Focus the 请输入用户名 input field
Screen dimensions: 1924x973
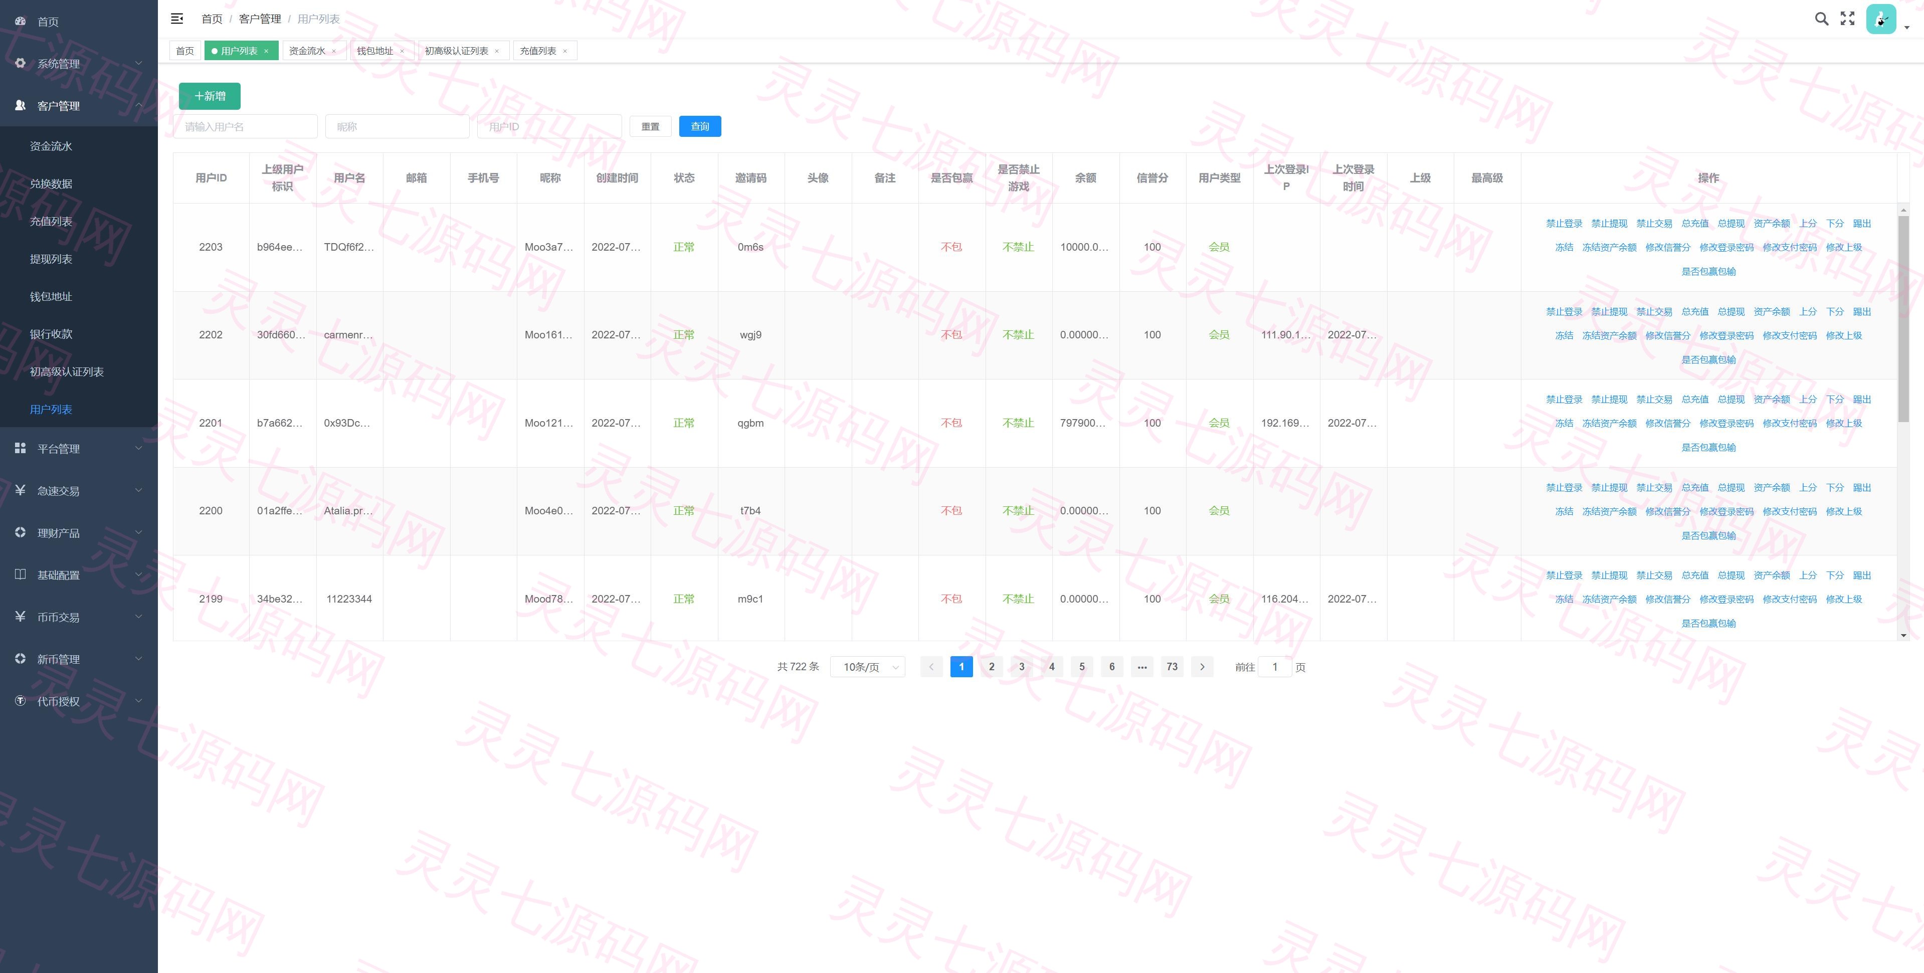coord(246,126)
